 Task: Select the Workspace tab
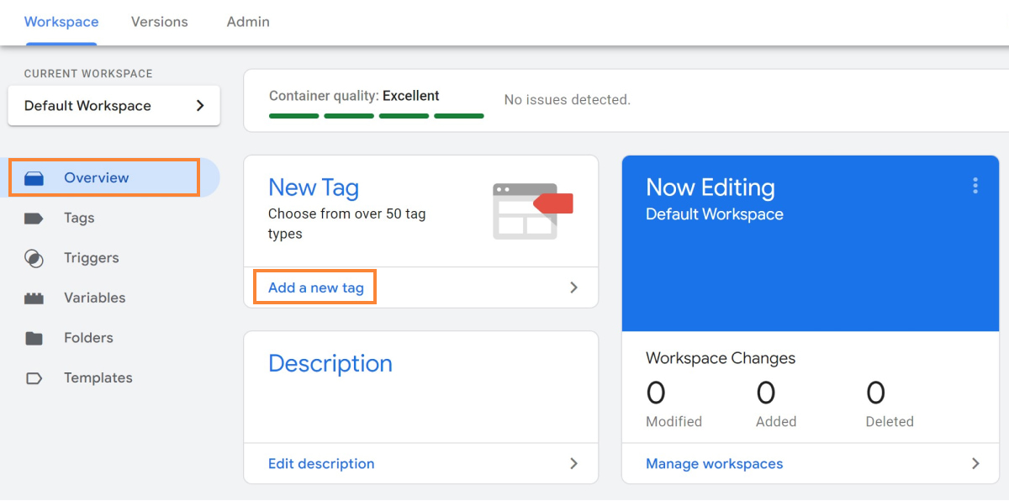tap(61, 22)
